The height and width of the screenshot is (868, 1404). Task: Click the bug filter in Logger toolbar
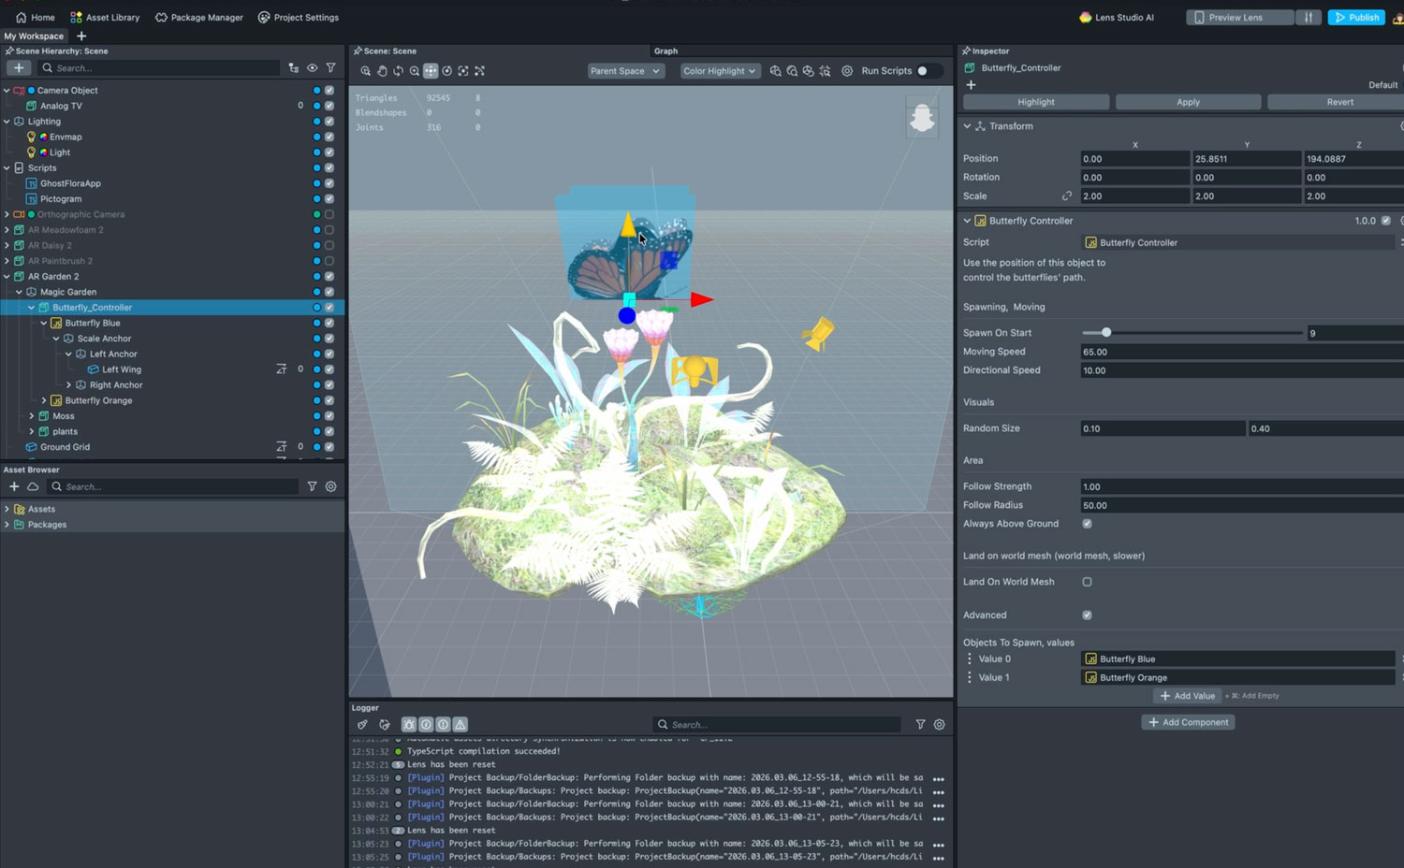408,724
